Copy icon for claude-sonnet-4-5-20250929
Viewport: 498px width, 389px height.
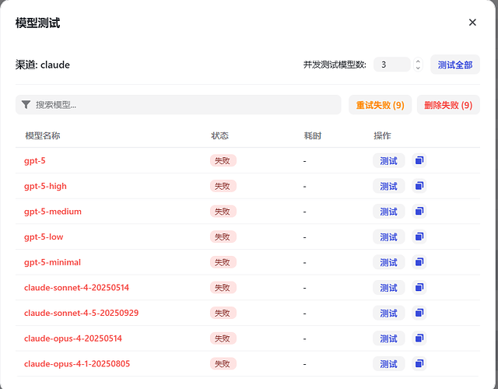click(x=419, y=313)
